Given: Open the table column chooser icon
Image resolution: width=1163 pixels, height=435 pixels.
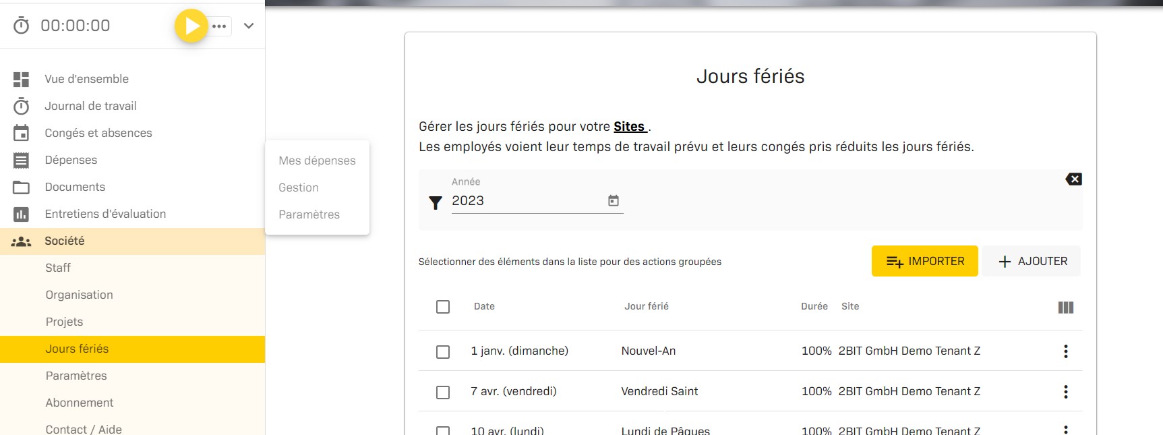Looking at the screenshot, I should 1066,308.
